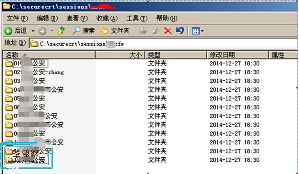Click the Forward navigation arrow icon

click(42, 31)
